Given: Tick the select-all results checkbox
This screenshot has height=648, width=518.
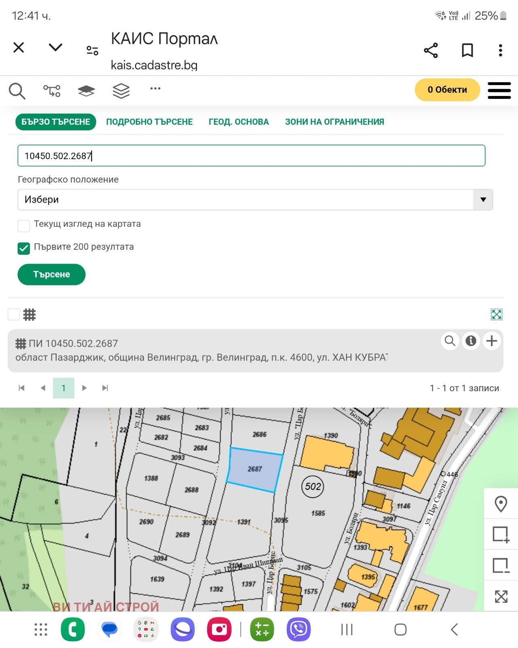Looking at the screenshot, I should click(14, 314).
